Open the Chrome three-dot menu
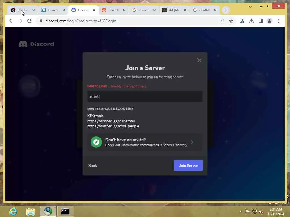The width and height of the screenshot is (290, 217). click(279, 21)
